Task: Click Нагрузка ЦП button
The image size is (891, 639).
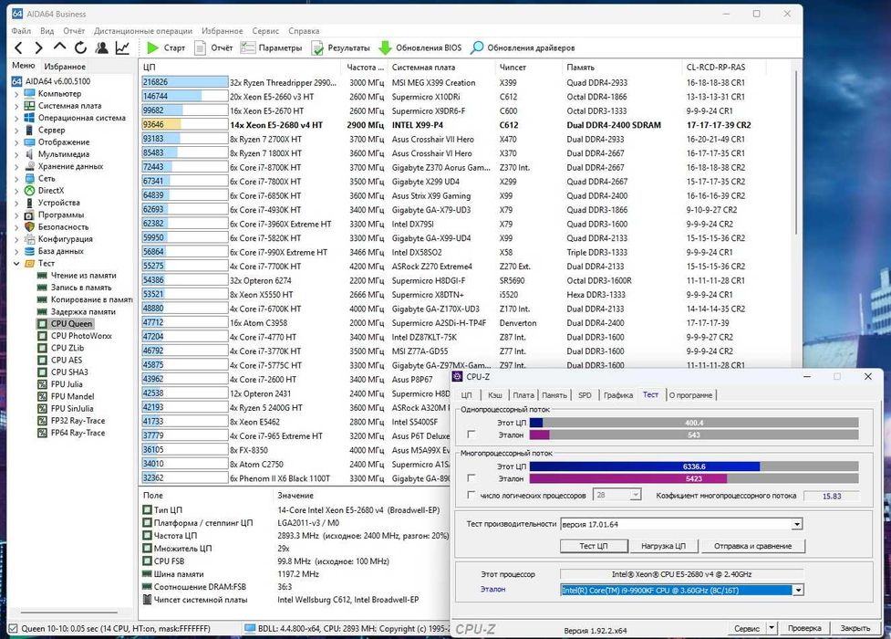Action: coord(663,546)
